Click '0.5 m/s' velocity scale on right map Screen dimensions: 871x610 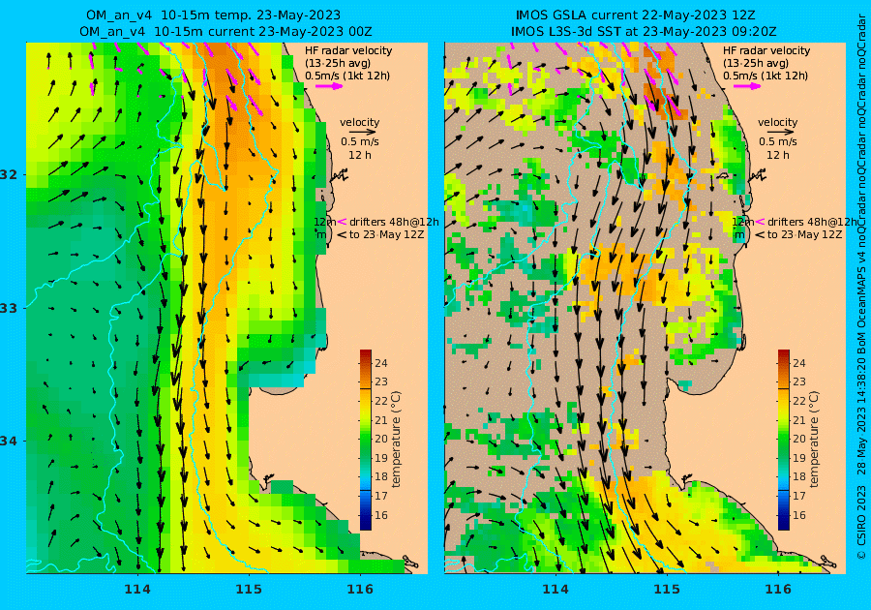point(778,141)
